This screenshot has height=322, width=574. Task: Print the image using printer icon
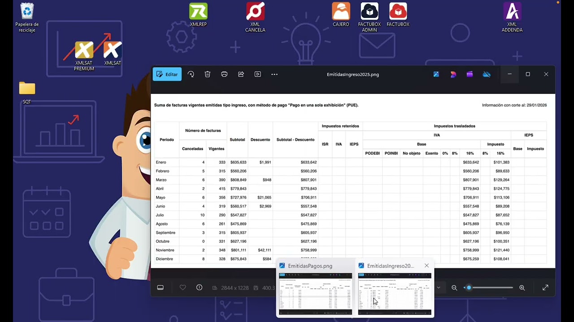click(x=224, y=74)
